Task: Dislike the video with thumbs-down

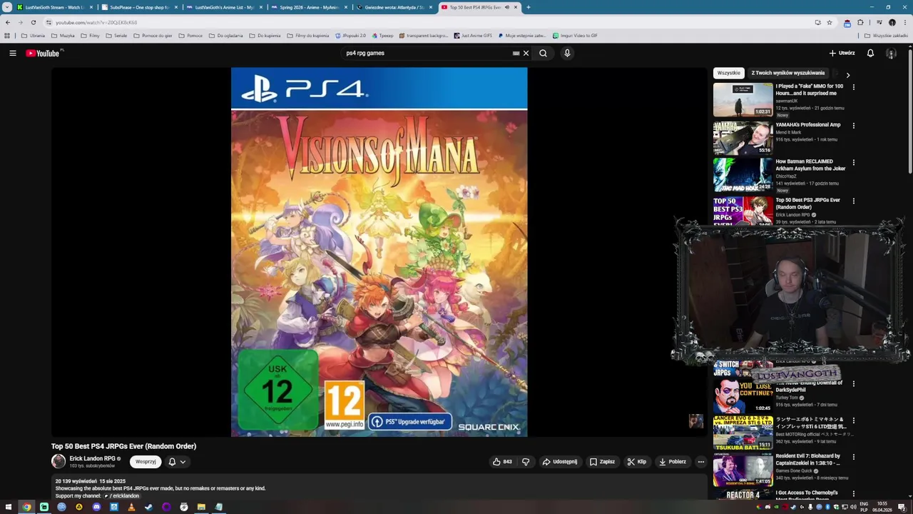Action: (526, 462)
